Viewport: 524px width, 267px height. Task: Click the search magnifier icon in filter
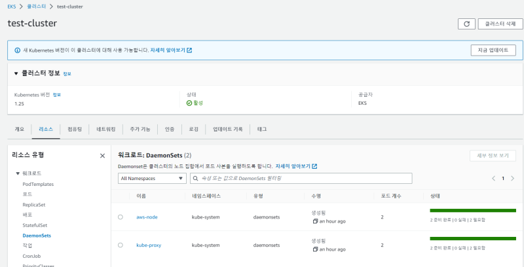pos(196,178)
